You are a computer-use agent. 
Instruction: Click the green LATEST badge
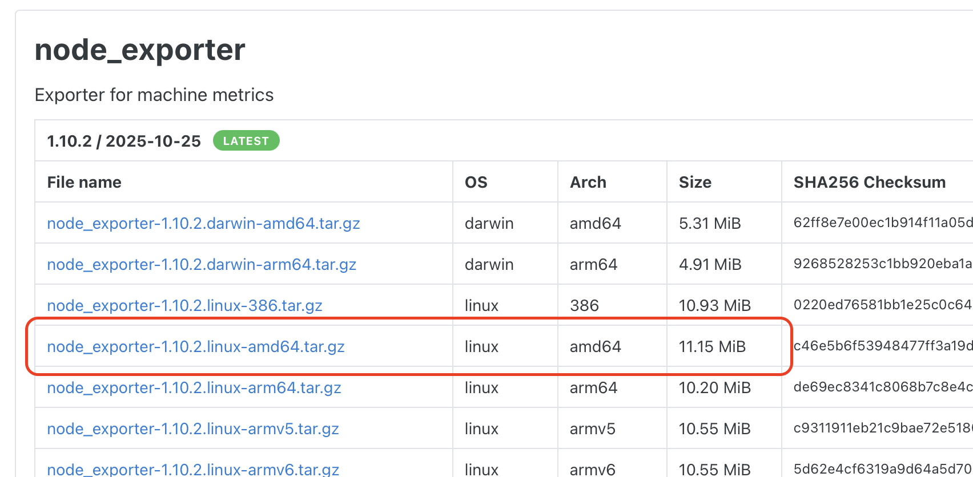tap(246, 141)
